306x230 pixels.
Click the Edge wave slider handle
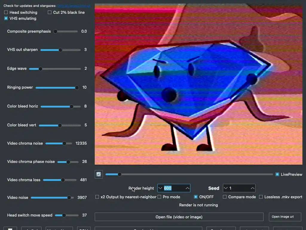[40, 69]
